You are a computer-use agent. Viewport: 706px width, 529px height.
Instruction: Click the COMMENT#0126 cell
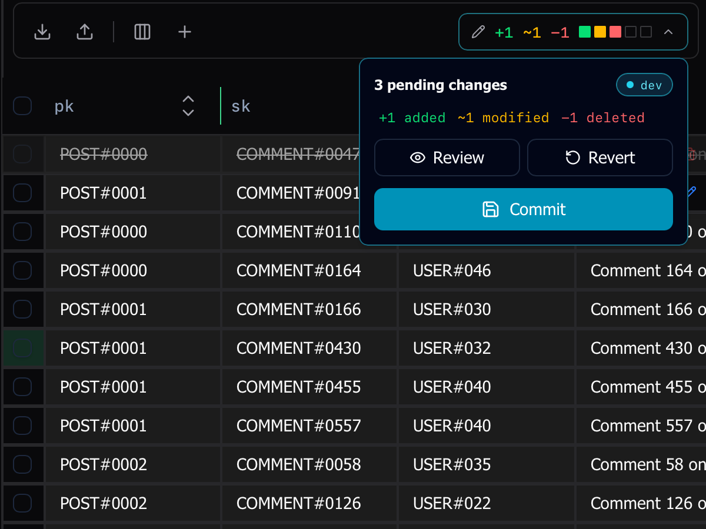tap(309, 503)
